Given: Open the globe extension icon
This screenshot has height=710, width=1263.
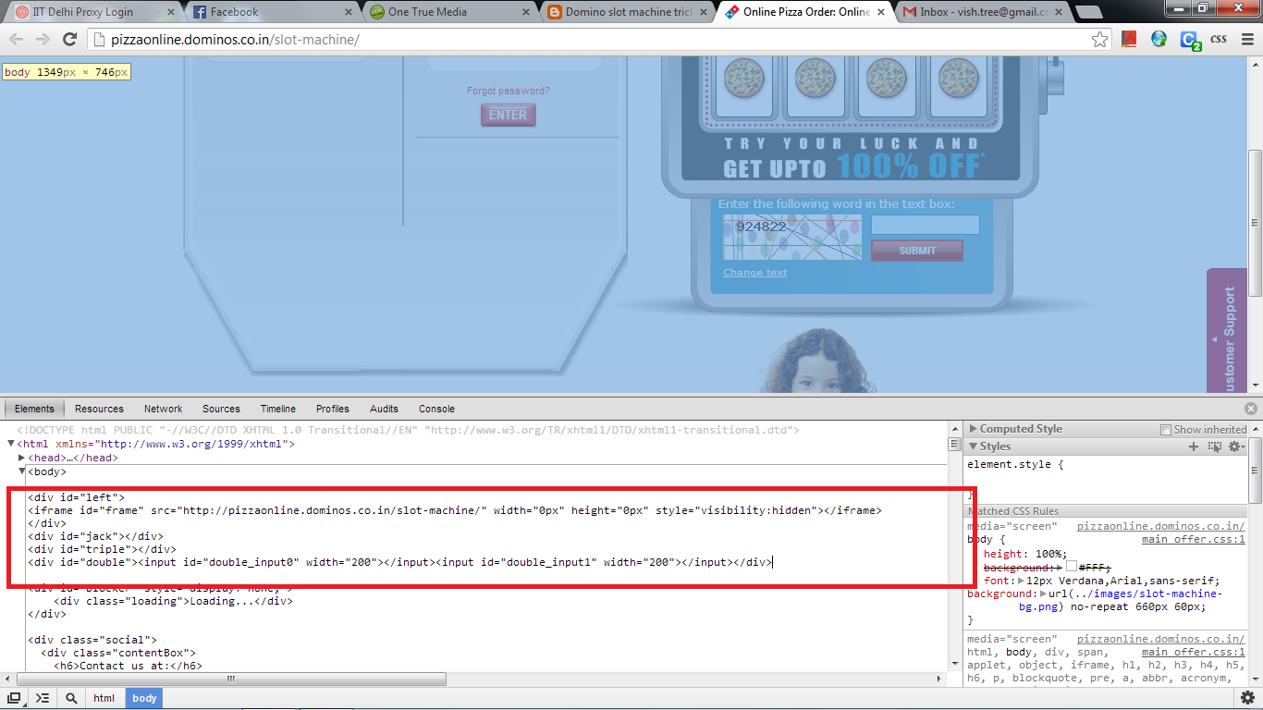Looking at the screenshot, I should pos(1159,40).
